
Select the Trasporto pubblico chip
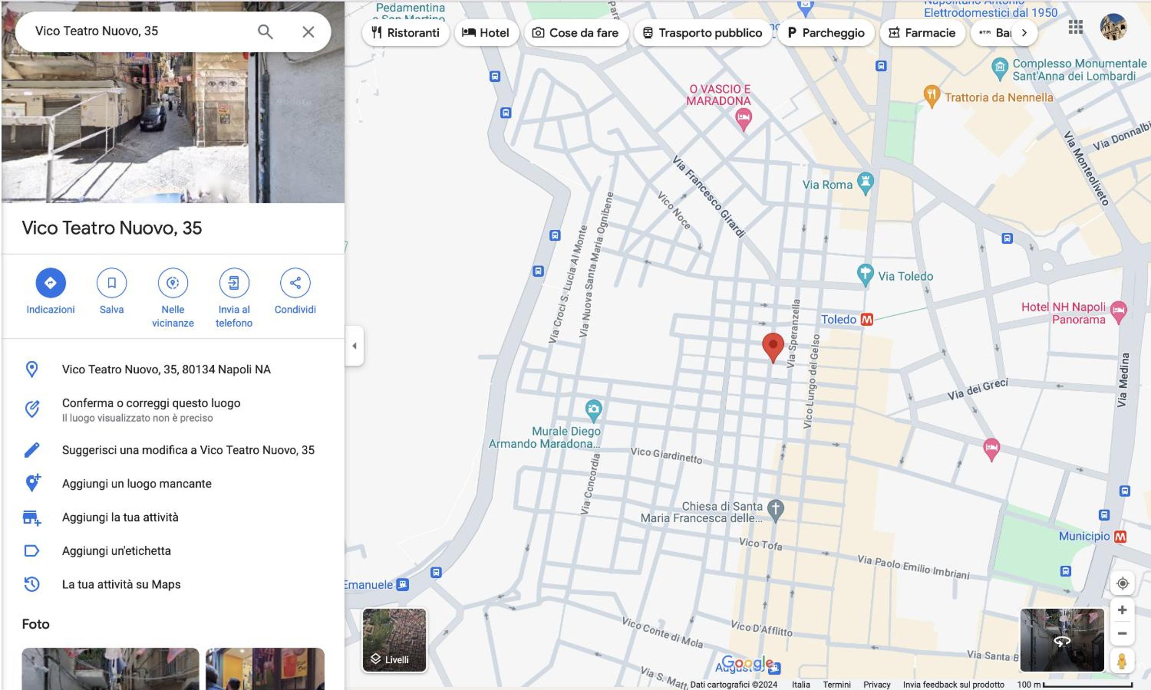703,33
